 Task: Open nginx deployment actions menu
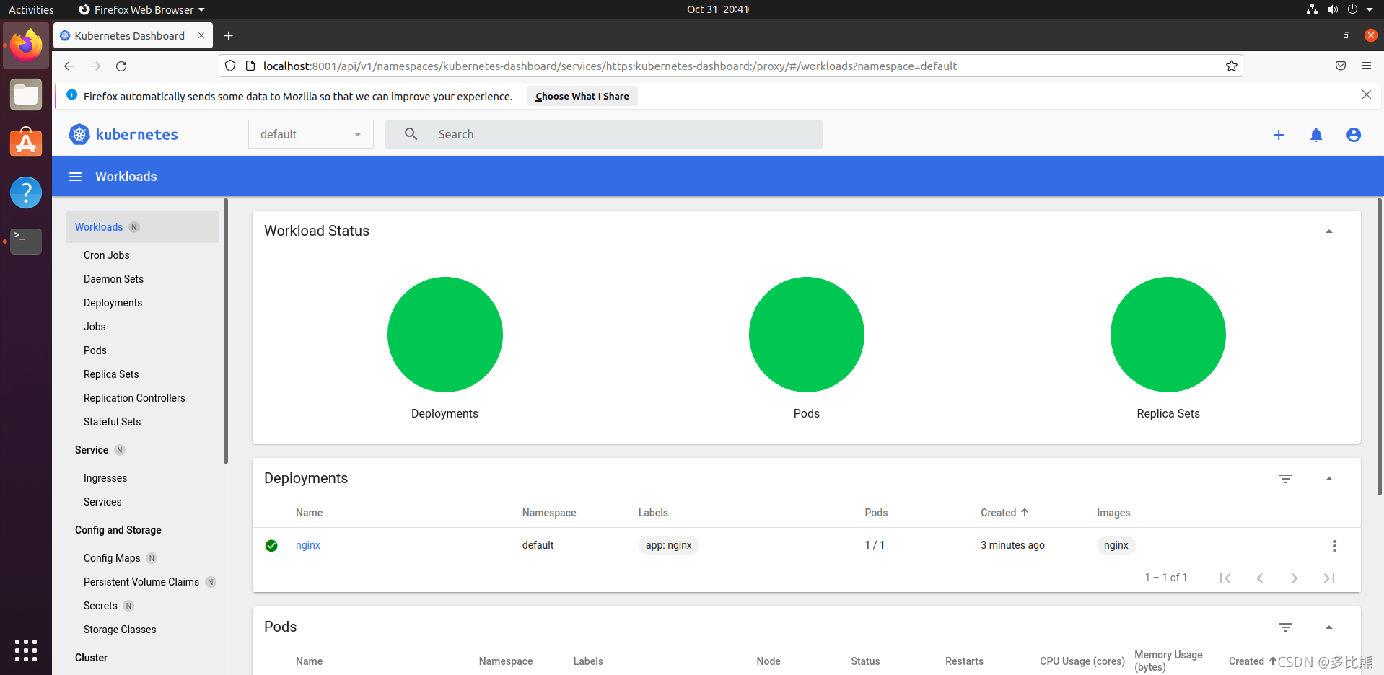click(x=1335, y=546)
